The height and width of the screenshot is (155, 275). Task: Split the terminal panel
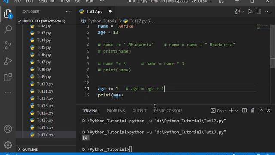(244, 110)
